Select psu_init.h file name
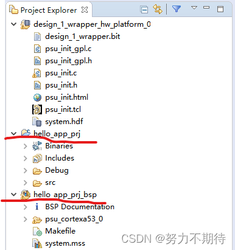 61,85
